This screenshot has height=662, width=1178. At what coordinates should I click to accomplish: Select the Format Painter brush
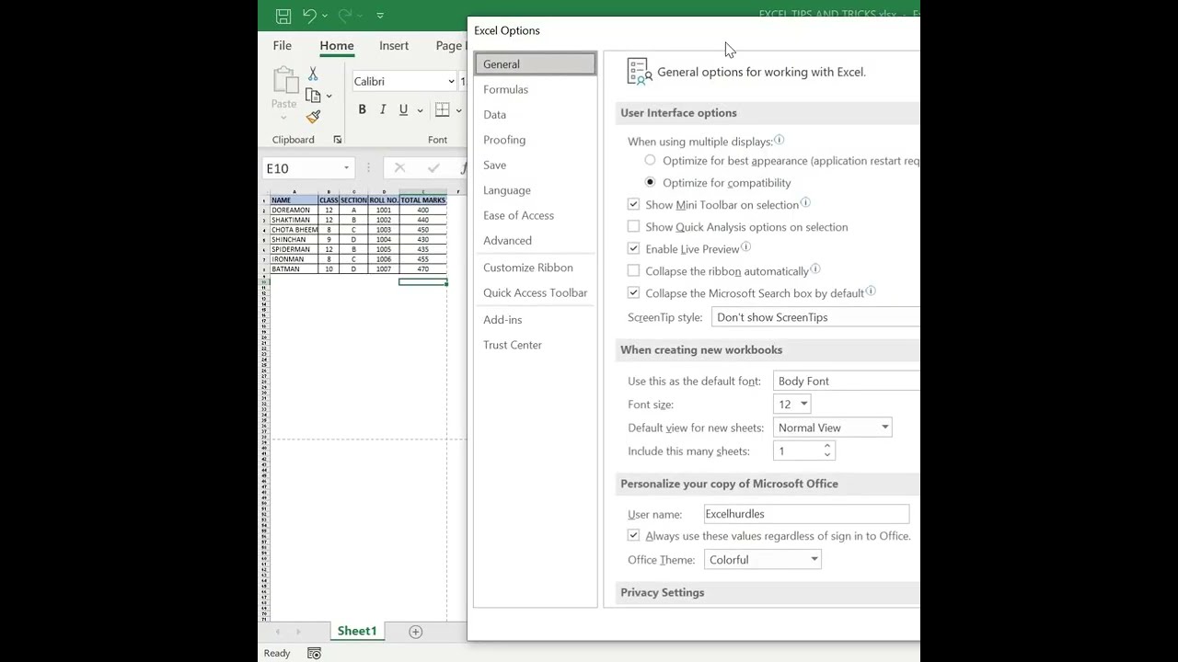[313, 117]
